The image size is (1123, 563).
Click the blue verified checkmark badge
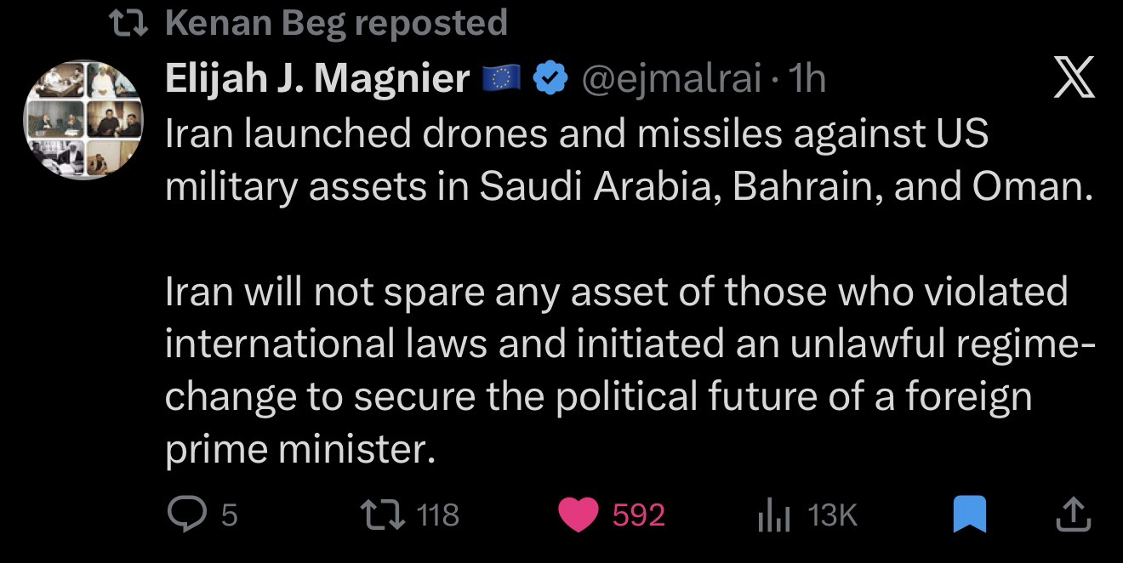coord(550,79)
